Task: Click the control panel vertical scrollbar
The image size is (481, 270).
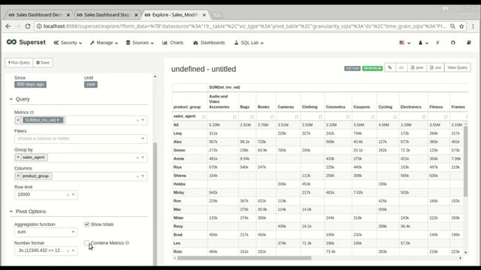Action: [x=155, y=203]
